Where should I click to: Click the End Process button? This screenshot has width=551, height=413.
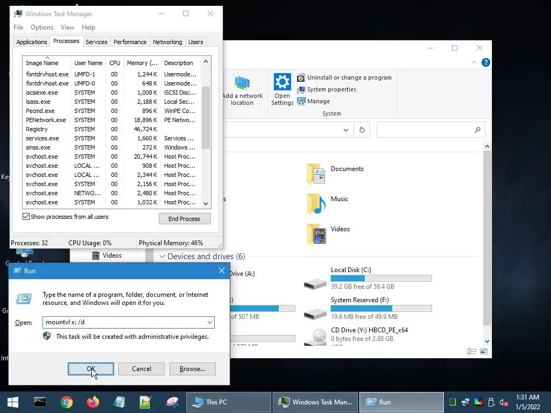click(x=185, y=219)
